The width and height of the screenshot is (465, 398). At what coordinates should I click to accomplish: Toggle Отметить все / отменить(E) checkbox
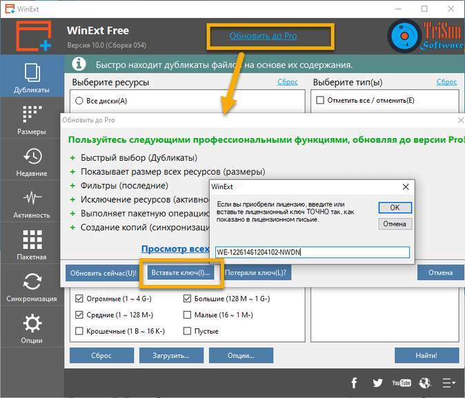[x=320, y=101]
